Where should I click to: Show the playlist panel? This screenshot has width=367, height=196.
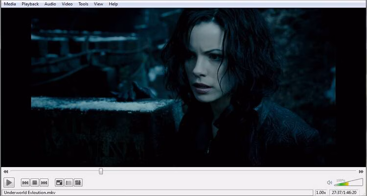69,182
